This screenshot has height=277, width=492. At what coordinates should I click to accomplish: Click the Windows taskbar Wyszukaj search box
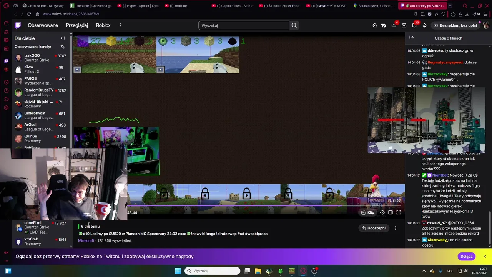[x=212, y=271]
